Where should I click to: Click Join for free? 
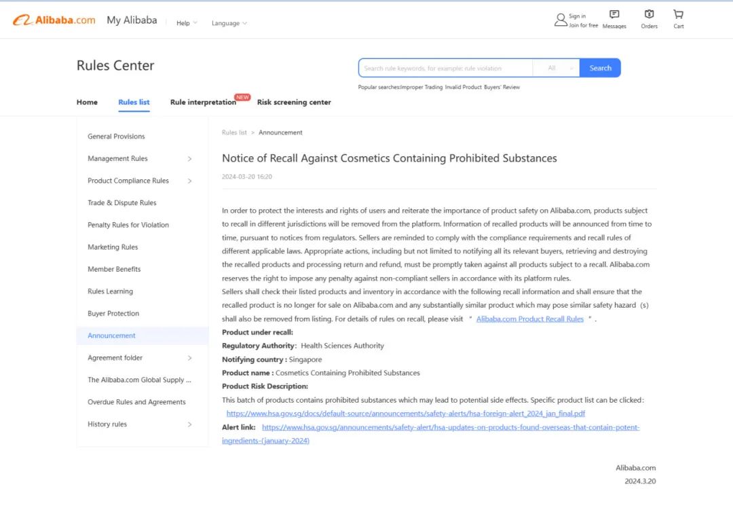pos(584,25)
